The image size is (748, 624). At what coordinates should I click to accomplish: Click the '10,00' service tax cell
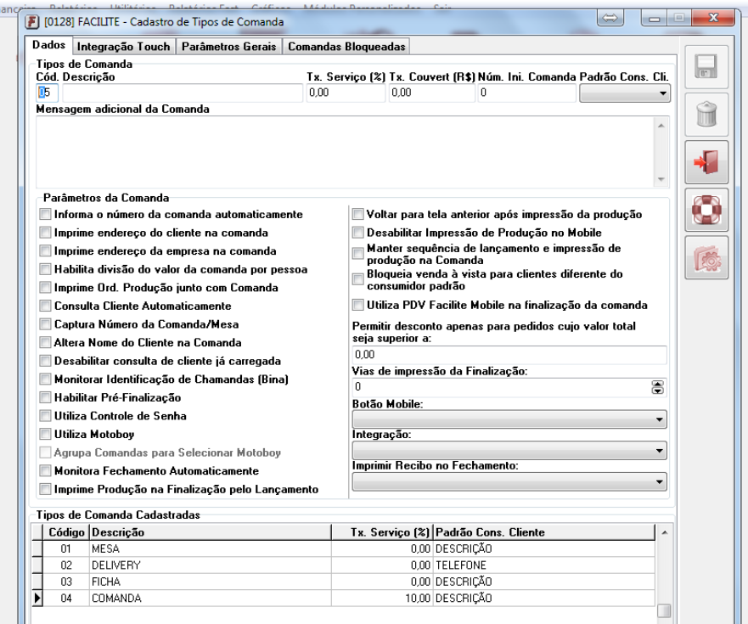pyautogui.click(x=382, y=599)
